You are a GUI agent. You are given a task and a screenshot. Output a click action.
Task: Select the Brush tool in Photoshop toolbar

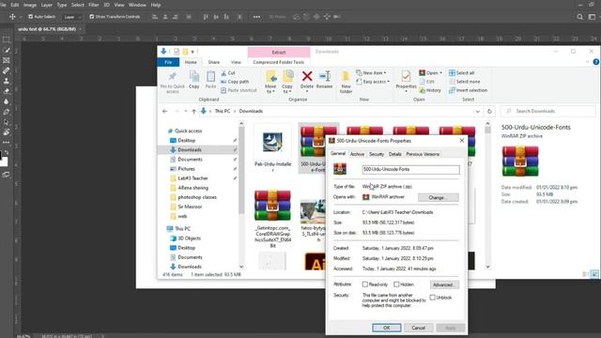(x=7, y=50)
